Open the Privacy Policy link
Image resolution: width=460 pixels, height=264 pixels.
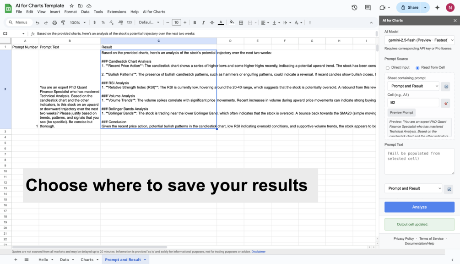[x=404, y=239]
